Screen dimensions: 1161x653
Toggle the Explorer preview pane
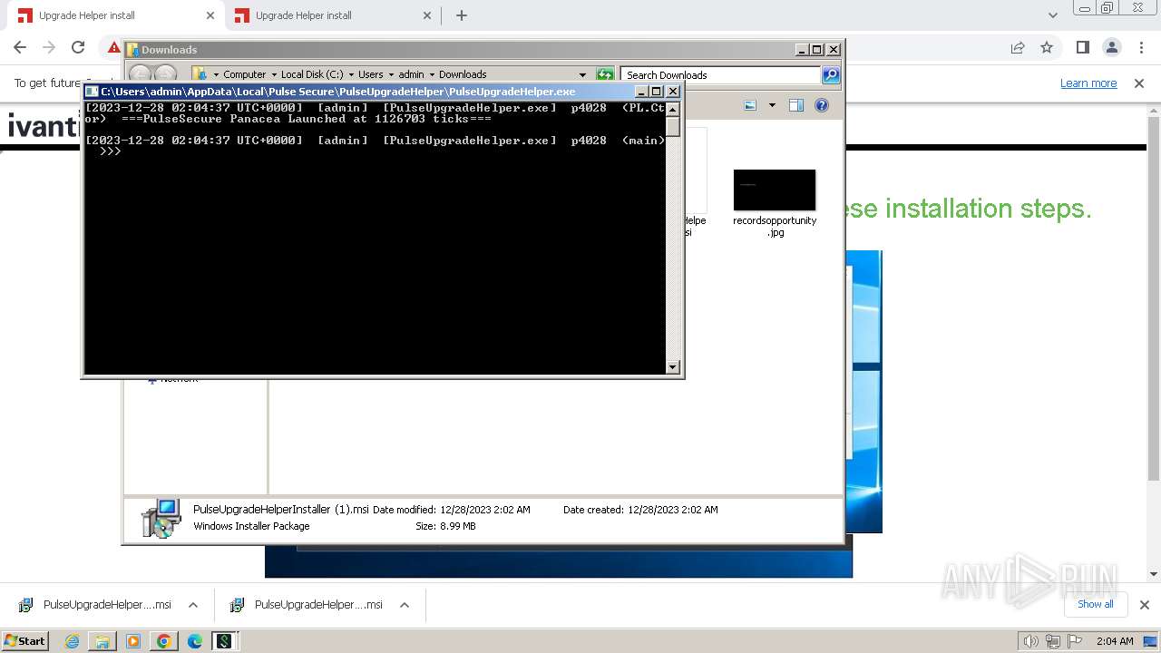[796, 105]
